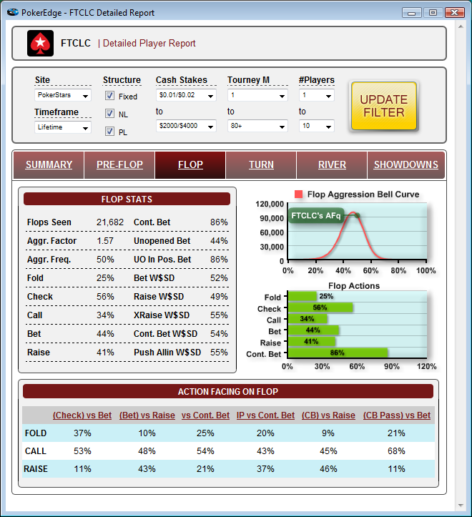
Task: Open the Tourney M 80+ dropdown
Action: (257, 126)
